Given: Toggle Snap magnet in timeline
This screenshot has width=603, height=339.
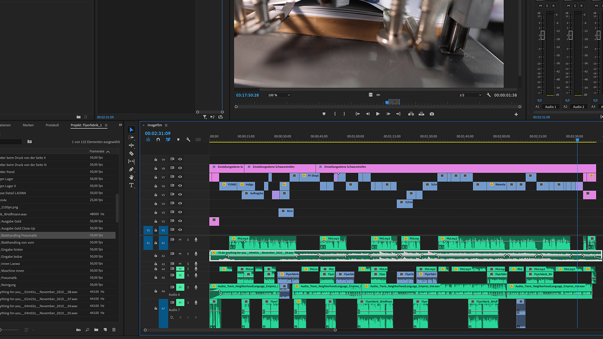Looking at the screenshot, I should tap(158, 139).
